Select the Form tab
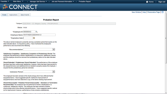 click(x=4, y=15)
